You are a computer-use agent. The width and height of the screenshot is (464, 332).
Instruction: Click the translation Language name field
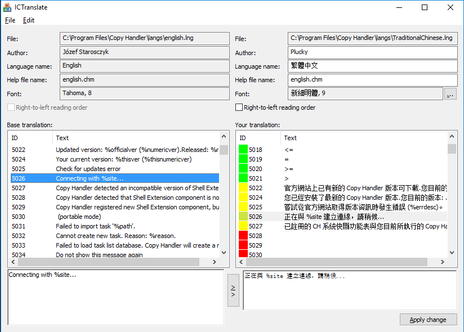pos(373,66)
